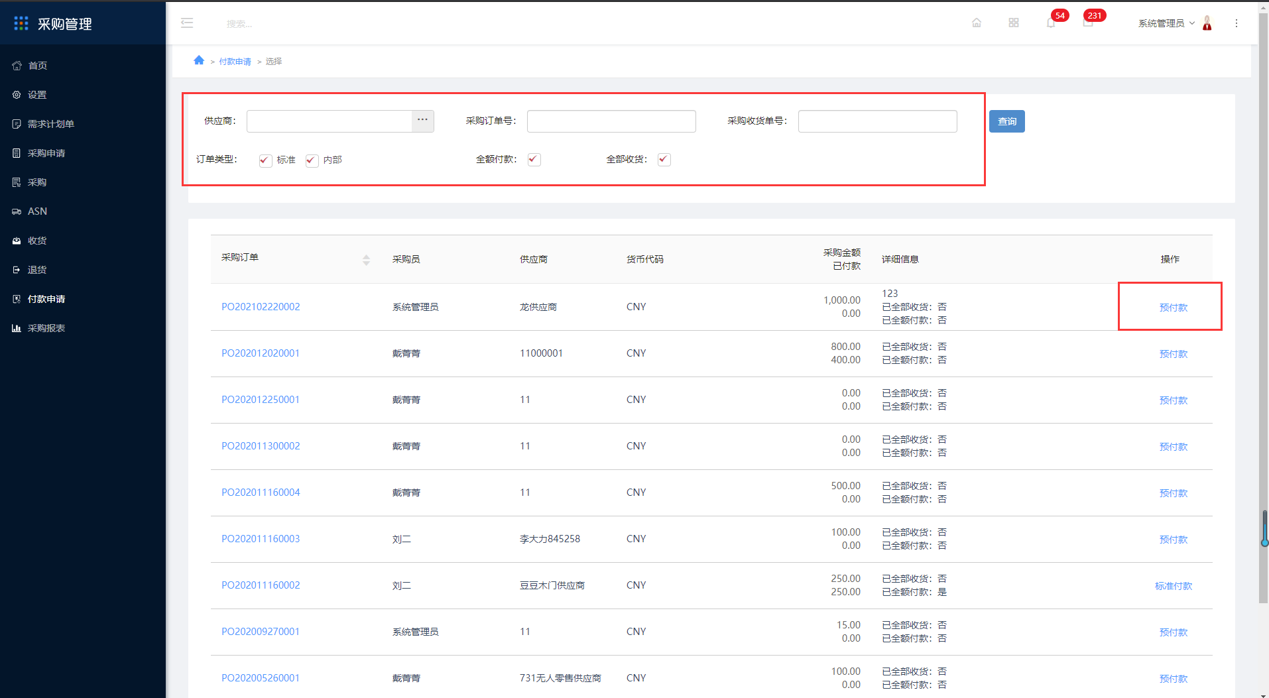Image resolution: width=1269 pixels, height=698 pixels.
Task: Focus the 采购收货单号 input field
Action: tap(877, 121)
